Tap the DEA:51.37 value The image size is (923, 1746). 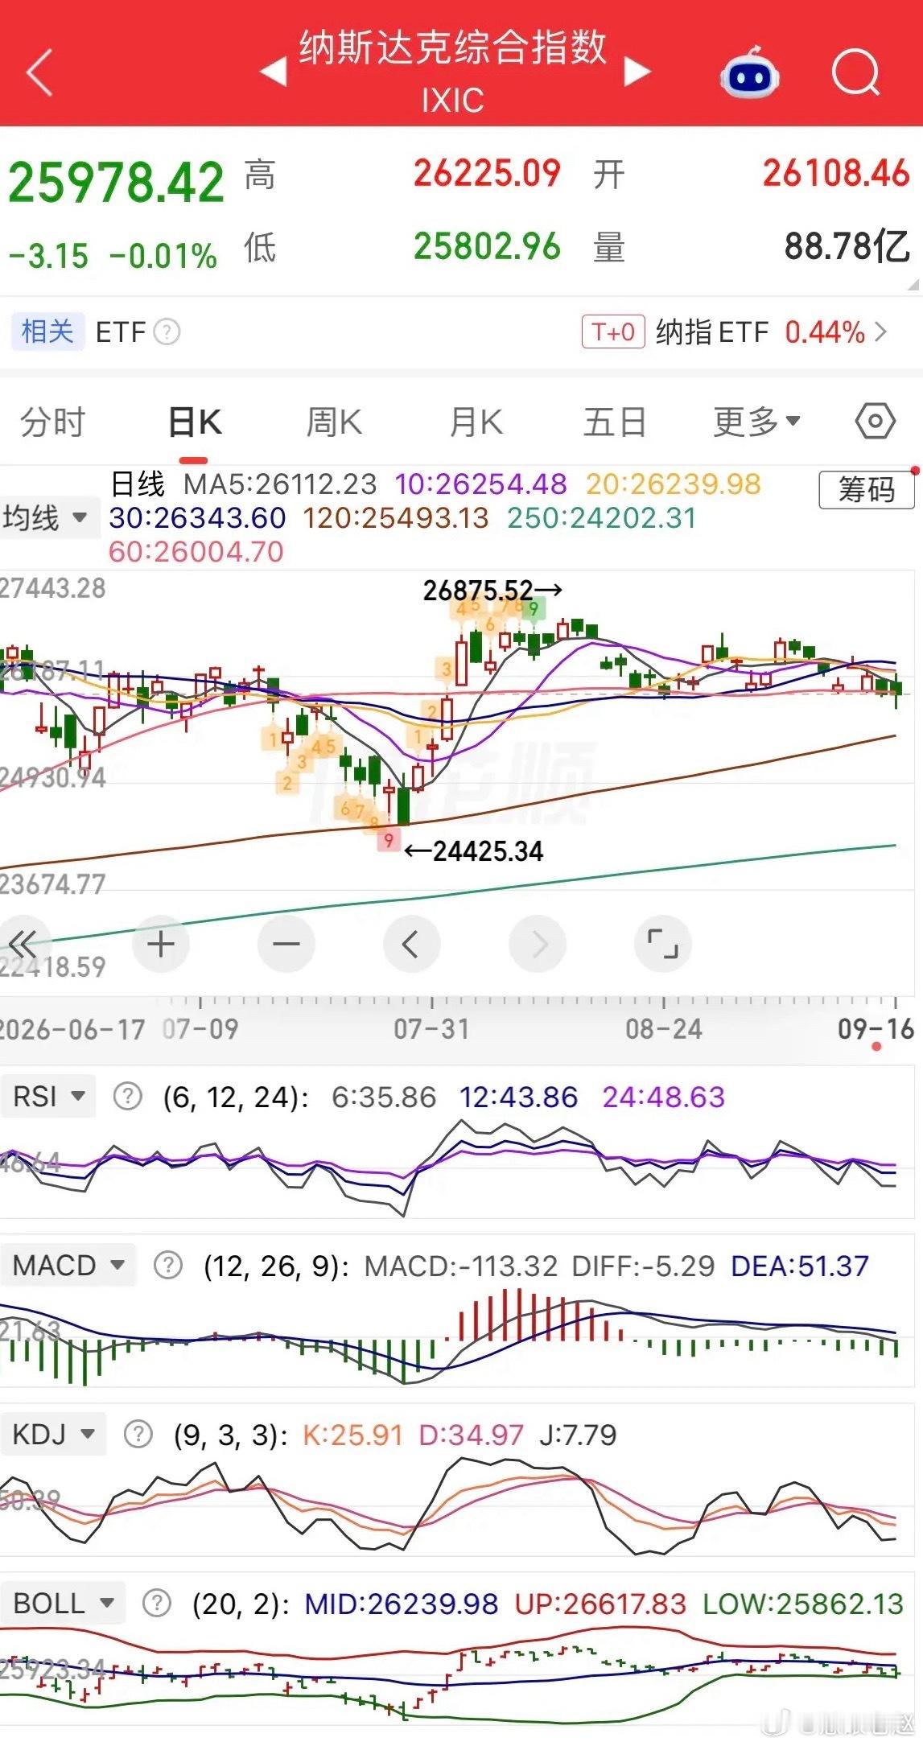pyautogui.click(x=800, y=1266)
